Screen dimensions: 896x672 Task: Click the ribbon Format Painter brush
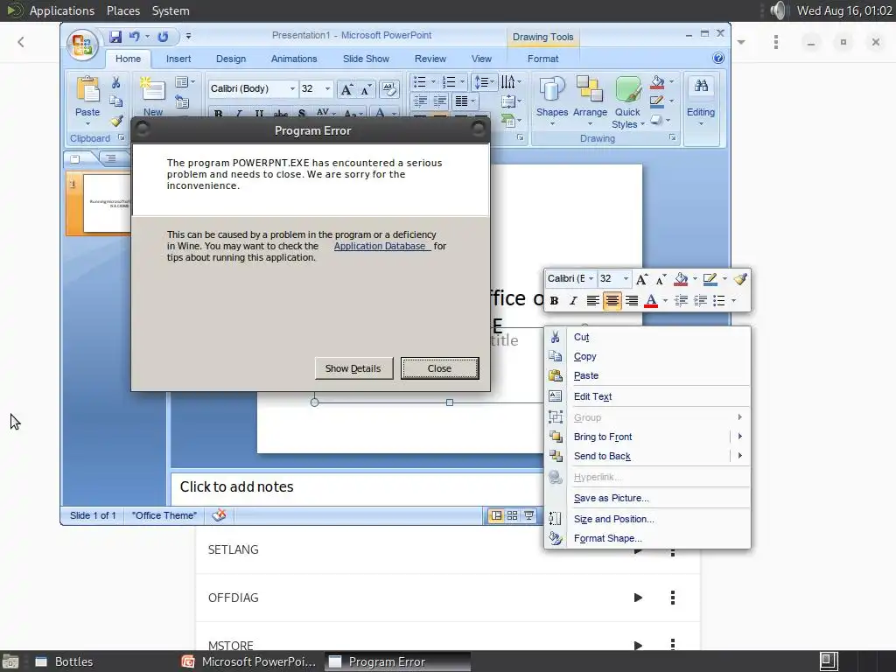click(x=116, y=121)
